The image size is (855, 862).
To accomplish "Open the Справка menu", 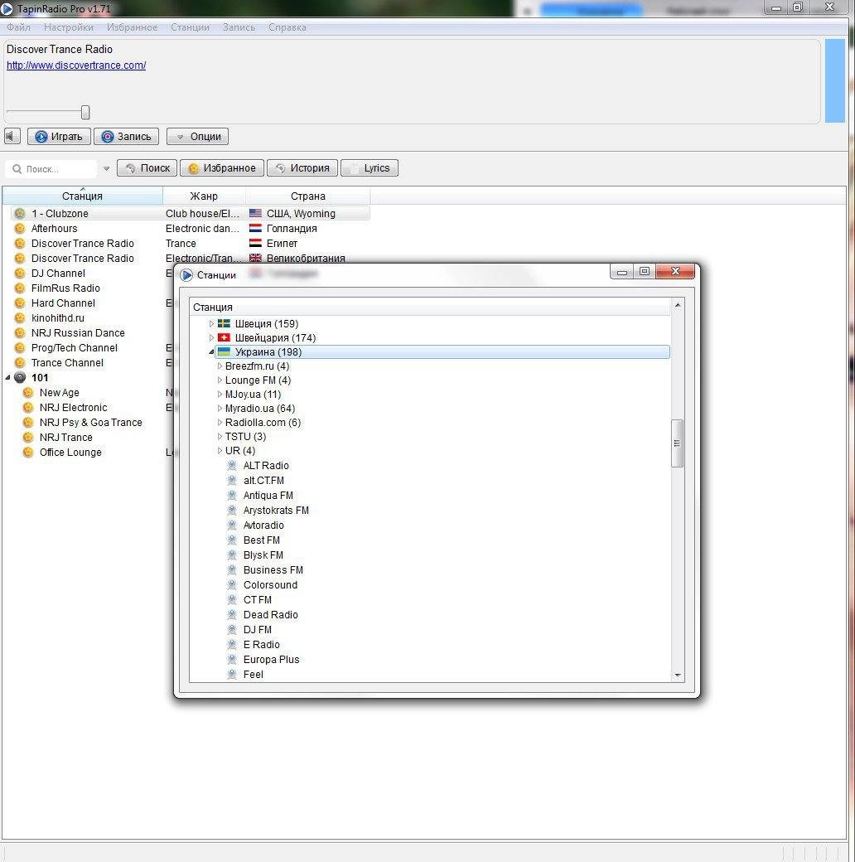I will click(x=287, y=27).
